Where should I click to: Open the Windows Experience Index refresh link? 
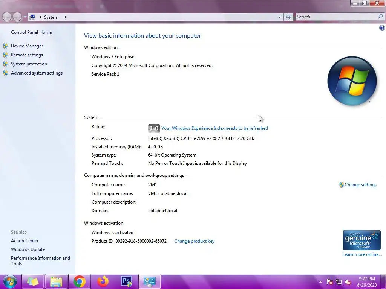[214, 128]
